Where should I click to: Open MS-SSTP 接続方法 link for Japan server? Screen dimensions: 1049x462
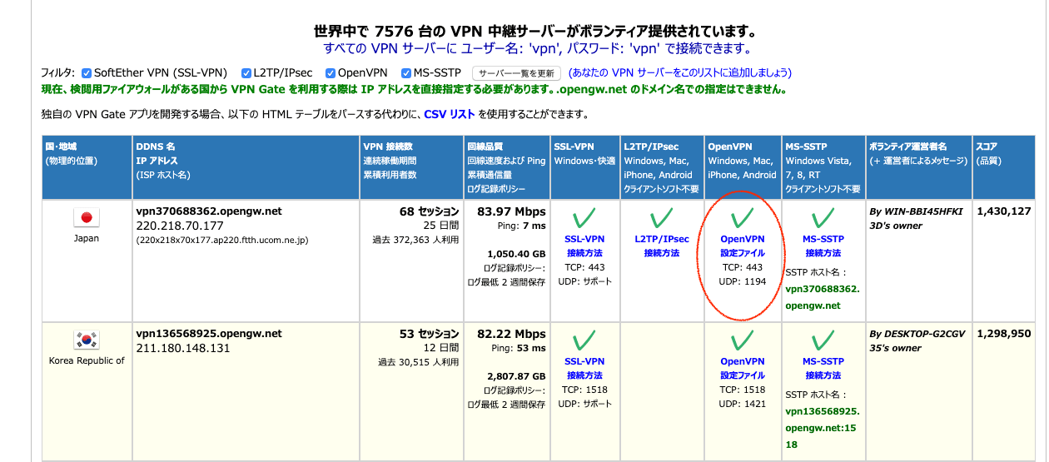(823, 246)
